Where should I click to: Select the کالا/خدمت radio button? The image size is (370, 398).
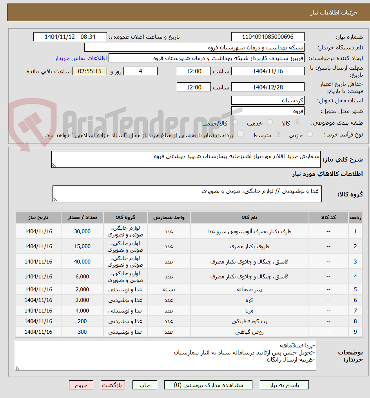pyautogui.click(x=235, y=123)
